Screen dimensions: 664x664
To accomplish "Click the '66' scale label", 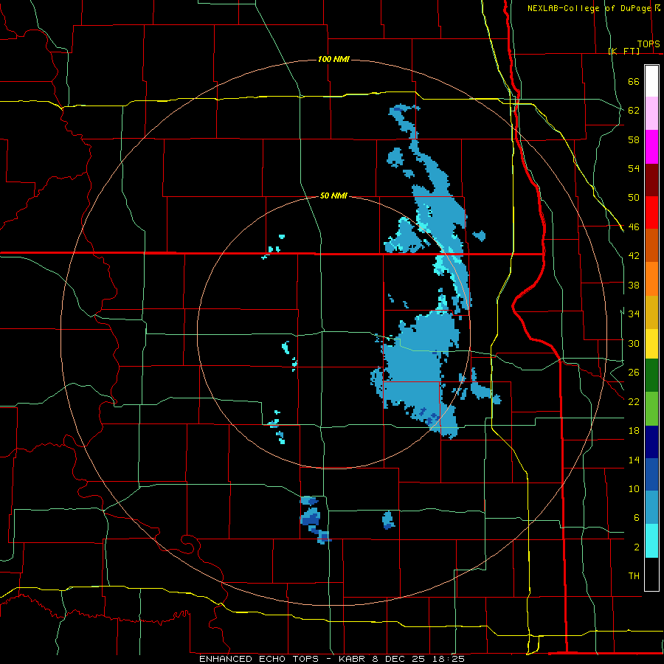I will [x=634, y=81].
